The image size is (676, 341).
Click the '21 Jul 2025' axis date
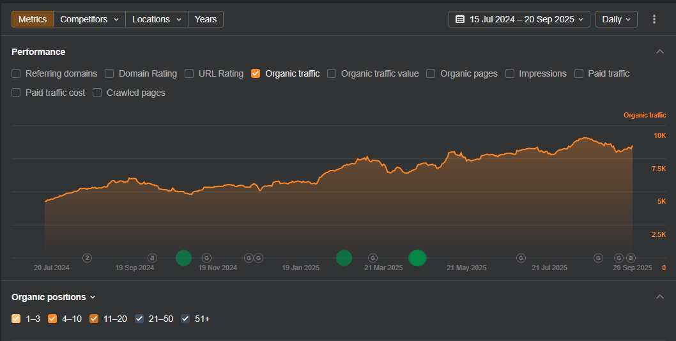549,268
